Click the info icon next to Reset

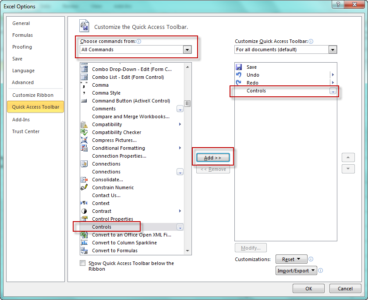[311, 259]
